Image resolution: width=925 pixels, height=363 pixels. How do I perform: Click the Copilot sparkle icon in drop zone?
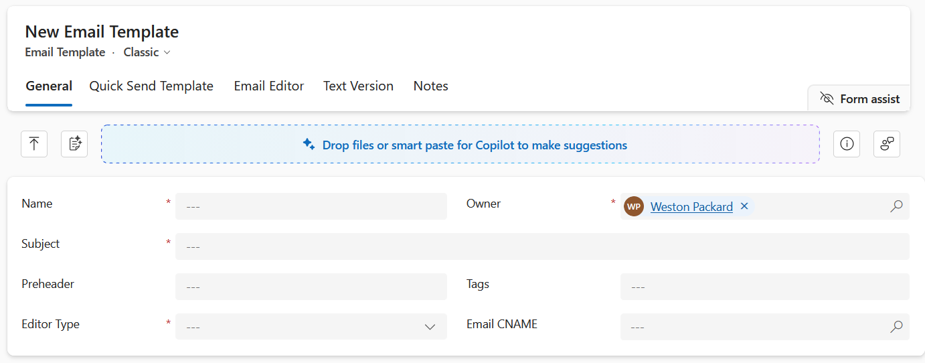pos(309,144)
